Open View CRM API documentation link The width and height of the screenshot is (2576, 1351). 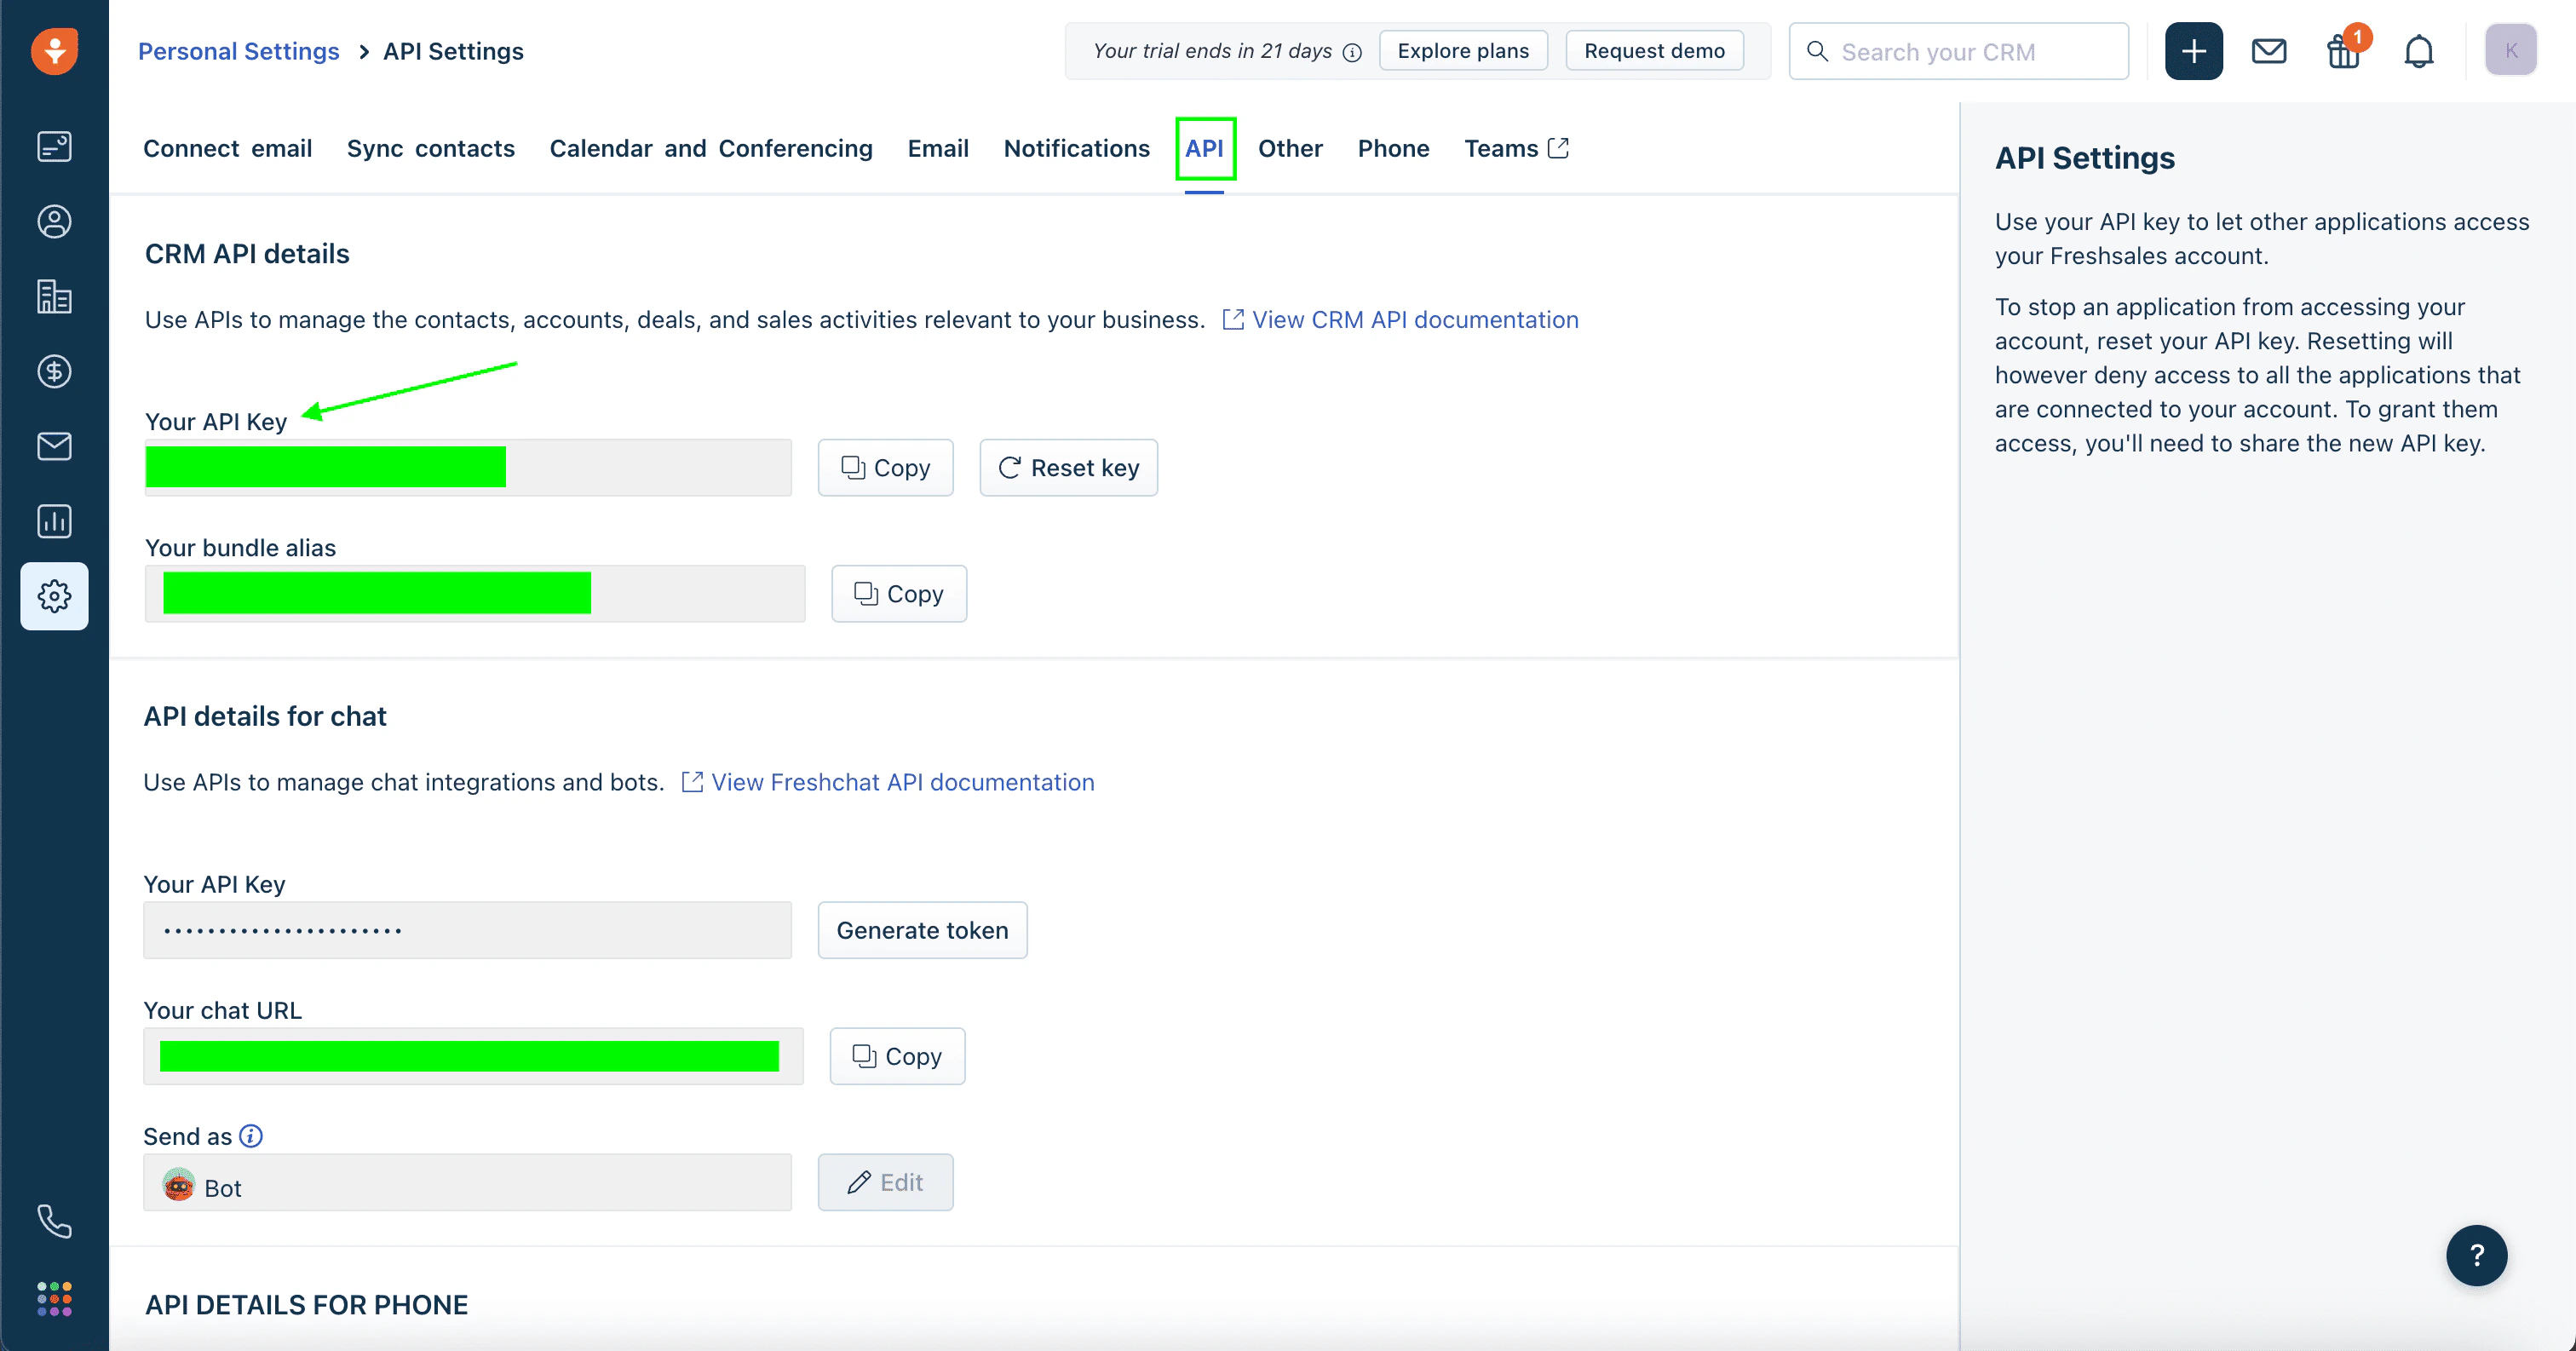click(1414, 320)
